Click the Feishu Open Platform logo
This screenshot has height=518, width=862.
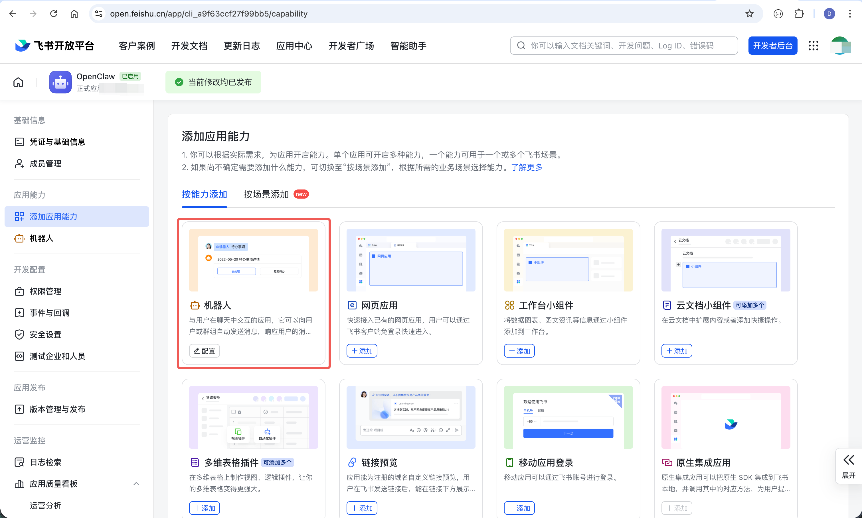55,45
